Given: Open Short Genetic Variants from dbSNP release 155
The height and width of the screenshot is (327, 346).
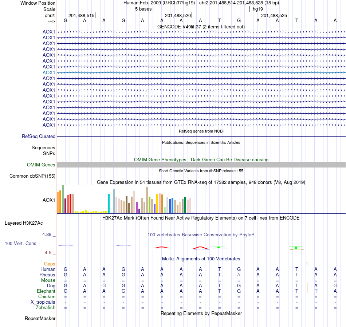Looking at the screenshot, I should click(x=201, y=171).
